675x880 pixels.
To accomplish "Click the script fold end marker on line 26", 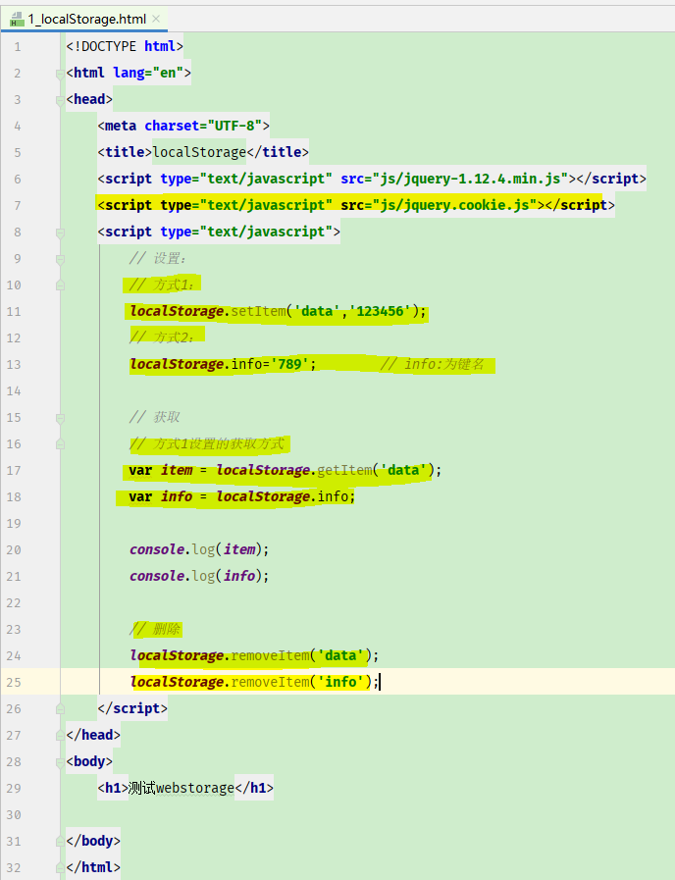I will coord(60,709).
